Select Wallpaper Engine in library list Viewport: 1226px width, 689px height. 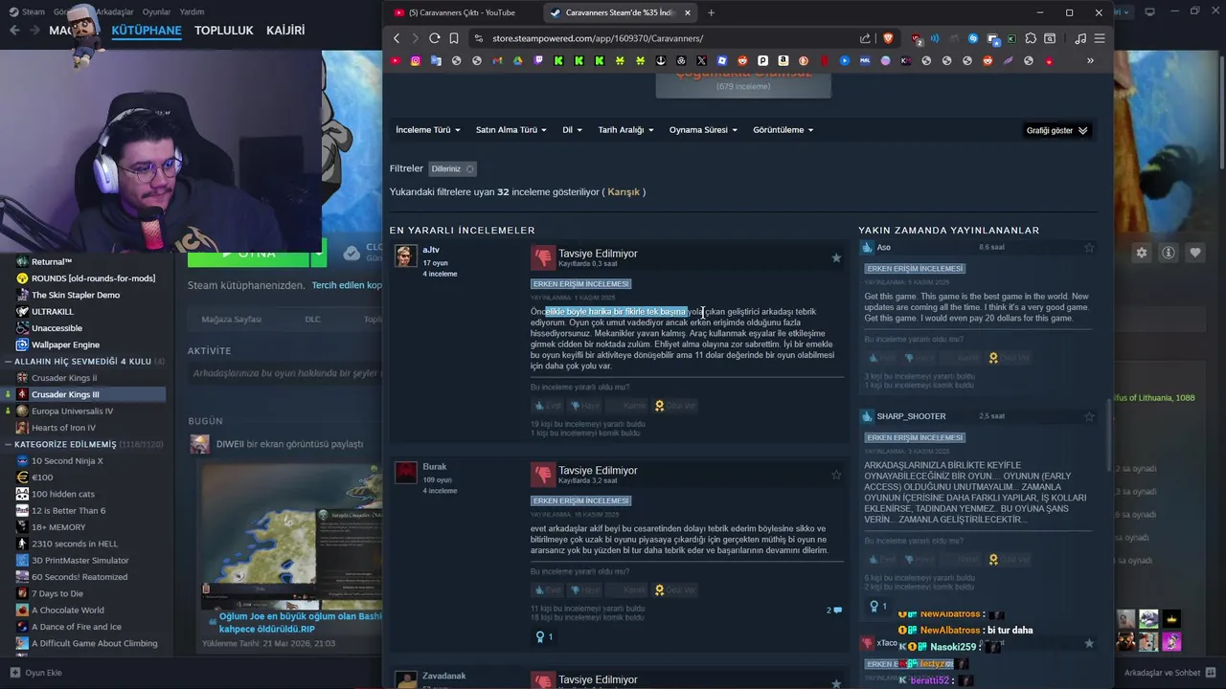coord(65,344)
